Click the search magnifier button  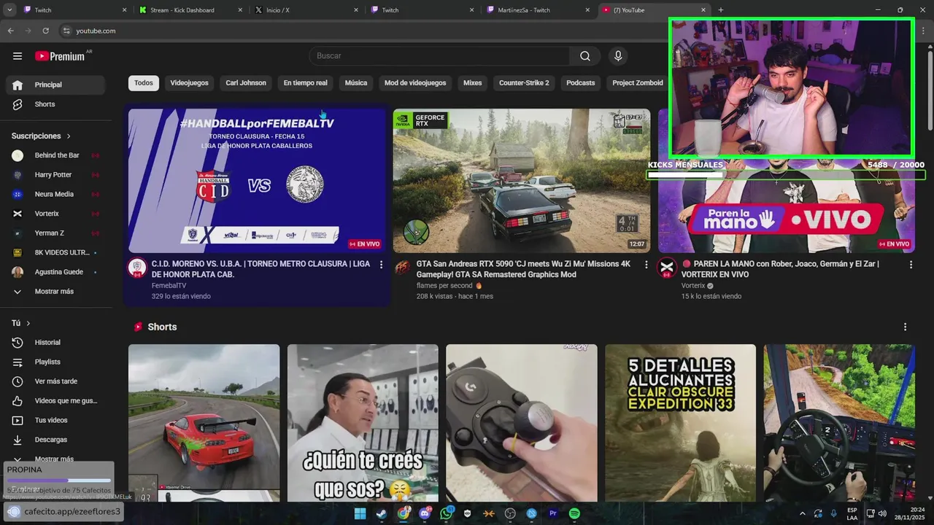tap(585, 56)
